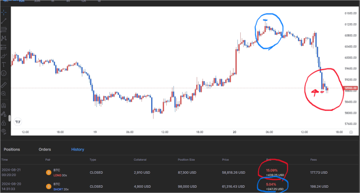Switch to the Orders tab

point(45,149)
